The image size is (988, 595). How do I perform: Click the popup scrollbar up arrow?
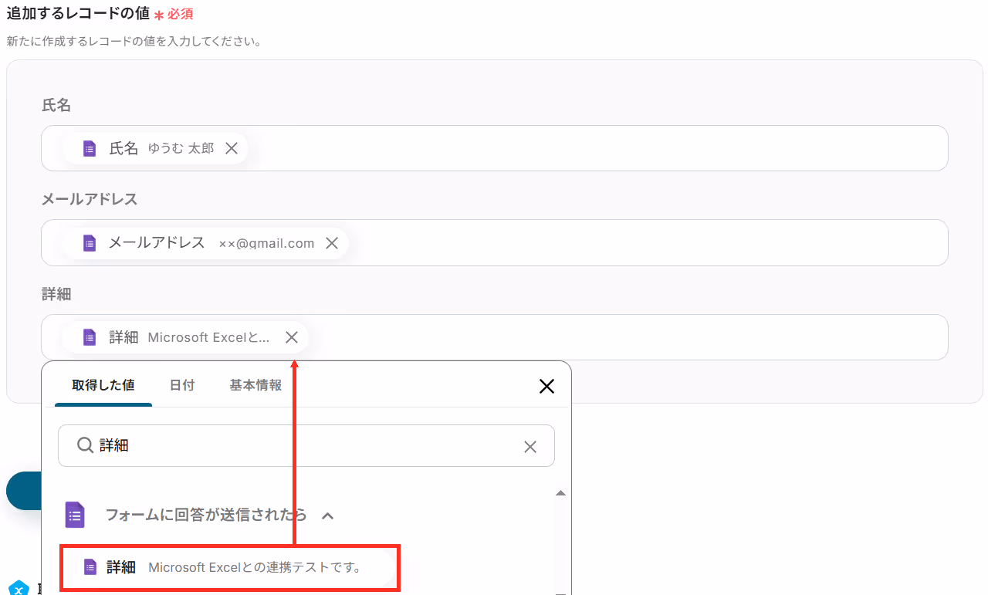point(561,493)
